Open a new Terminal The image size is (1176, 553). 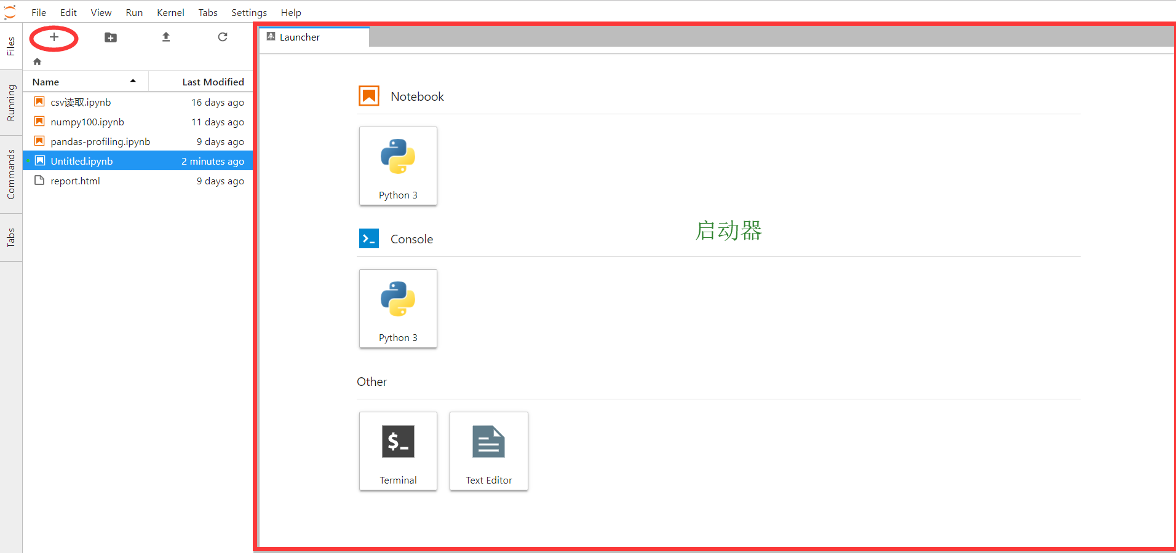point(398,451)
